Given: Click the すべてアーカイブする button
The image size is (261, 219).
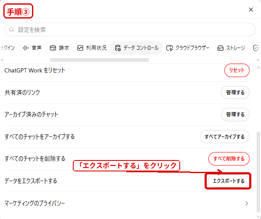Looking at the screenshot, I should tap(225, 137).
